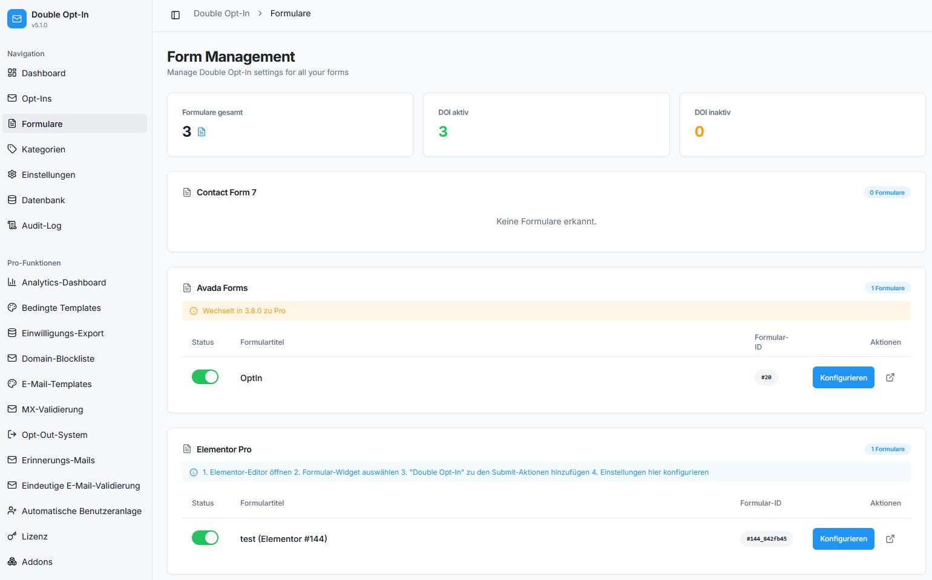Click document icon next to Formulare gesamt count

pos(202,132)
